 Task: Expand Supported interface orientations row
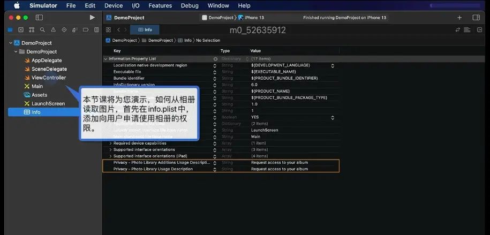[x=110, y=150]
